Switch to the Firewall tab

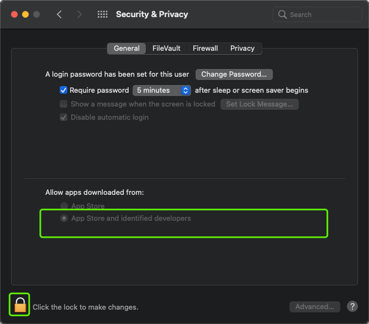point(205,49)
